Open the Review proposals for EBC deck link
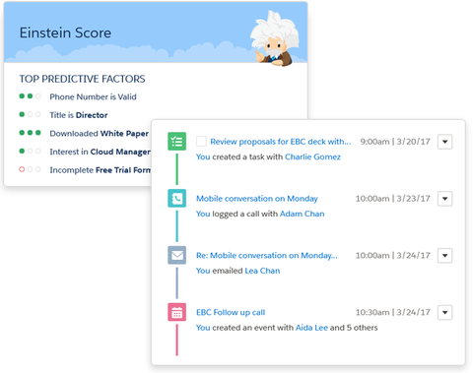 [x=281, y=142]
